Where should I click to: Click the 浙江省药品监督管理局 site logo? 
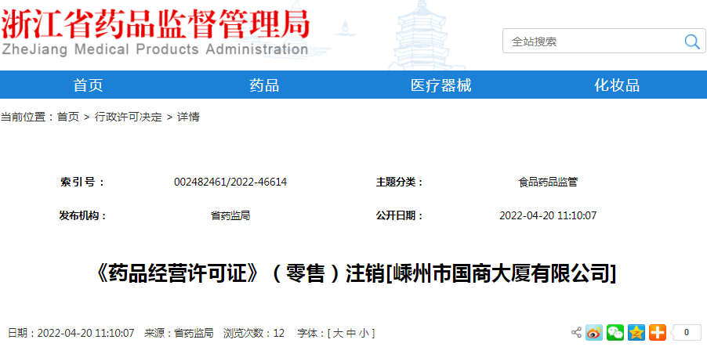point(155,32)
